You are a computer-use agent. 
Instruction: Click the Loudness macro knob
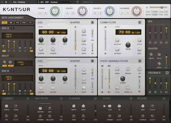137,11
